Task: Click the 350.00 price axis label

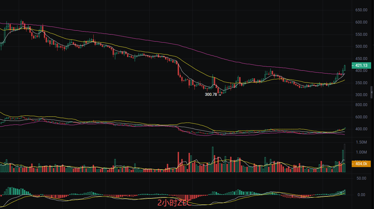Action: coord(361,83)
